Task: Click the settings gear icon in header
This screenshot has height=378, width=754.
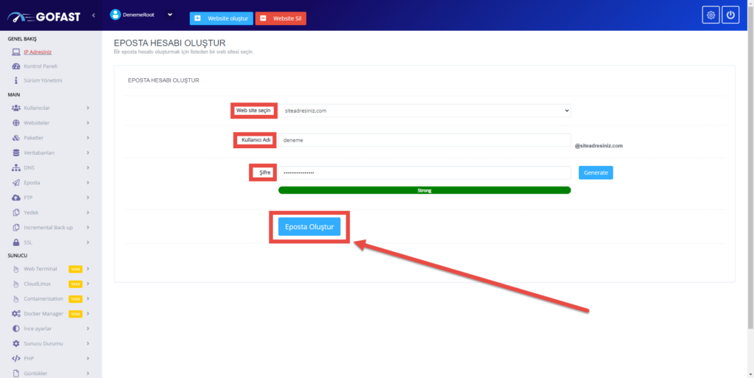Action: click(711, 15)
